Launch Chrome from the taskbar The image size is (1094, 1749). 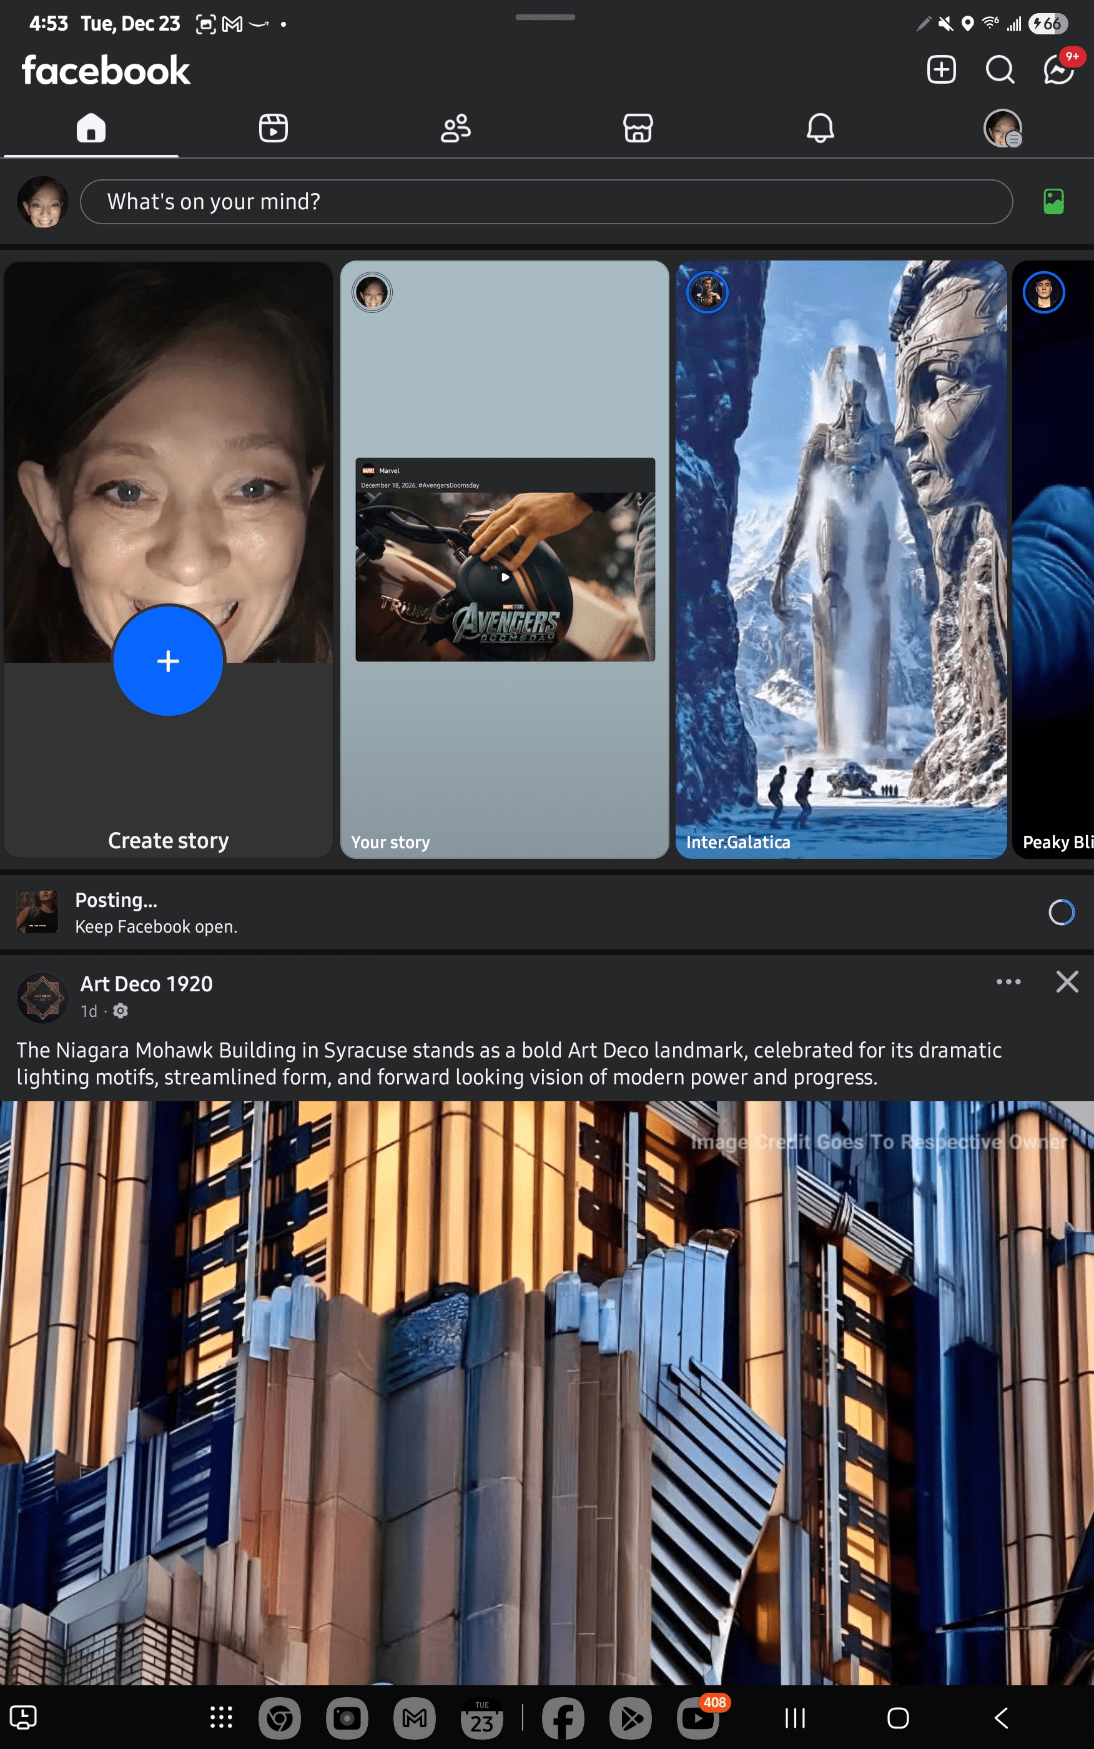pyautogui.click(x=279, y=1717)
